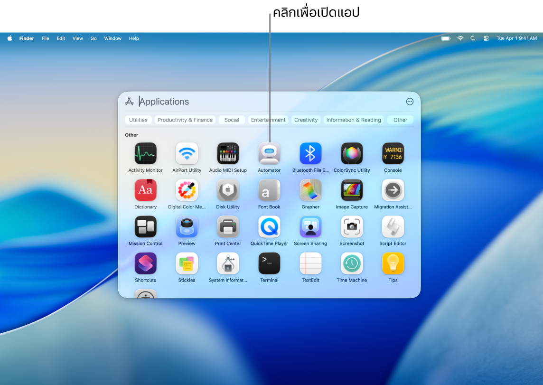Launch Bluetooth File Exchange
Viewport: 543px width, 385px height.
(x=310, y=153)
